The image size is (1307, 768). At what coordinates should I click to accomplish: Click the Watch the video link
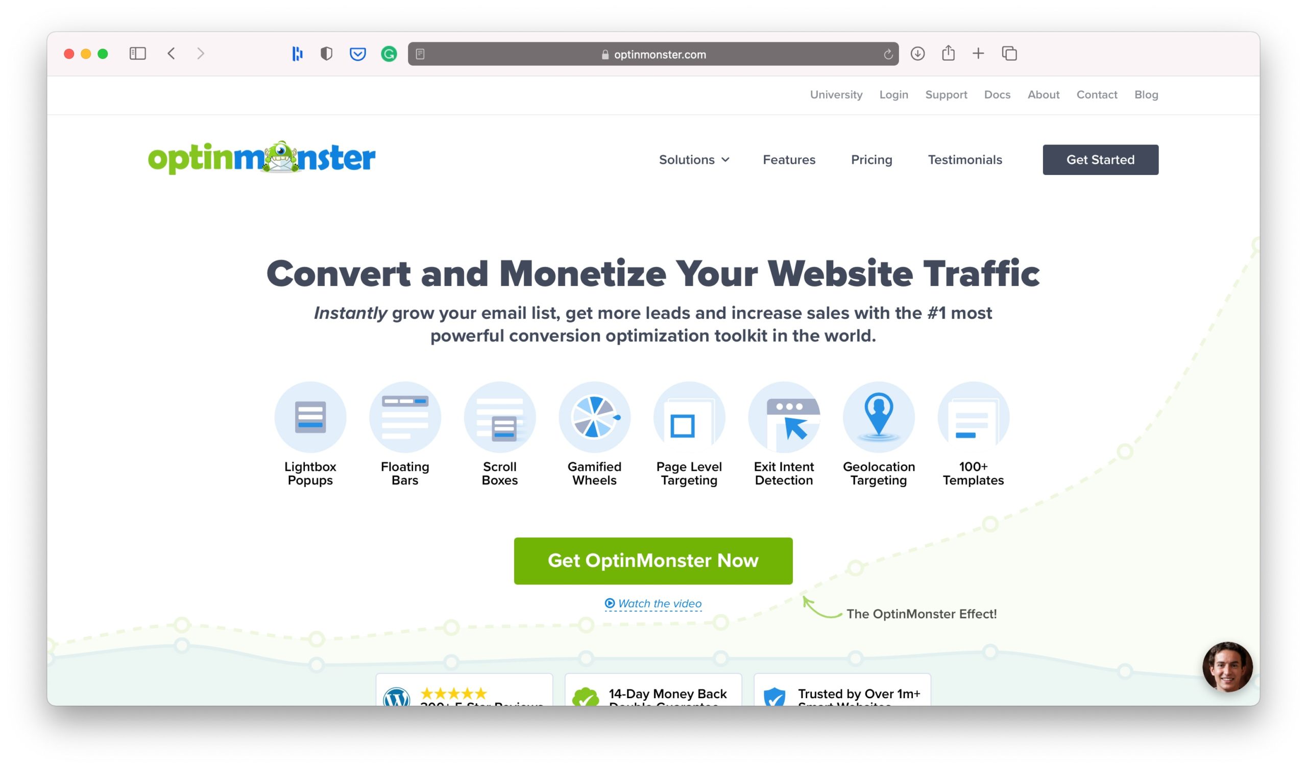tap(652, 602)
